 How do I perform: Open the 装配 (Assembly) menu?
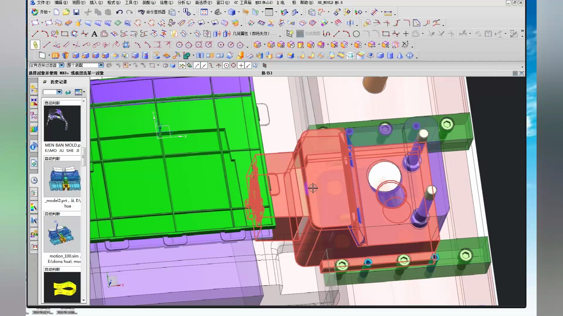click(x=149, y=3)
